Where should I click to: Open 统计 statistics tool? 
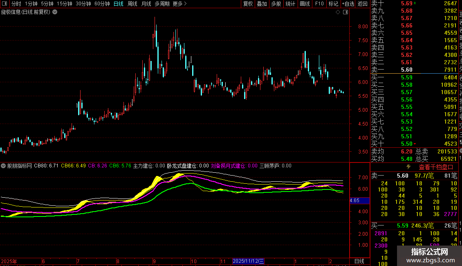pyautogui.click(x=290, y=4)
